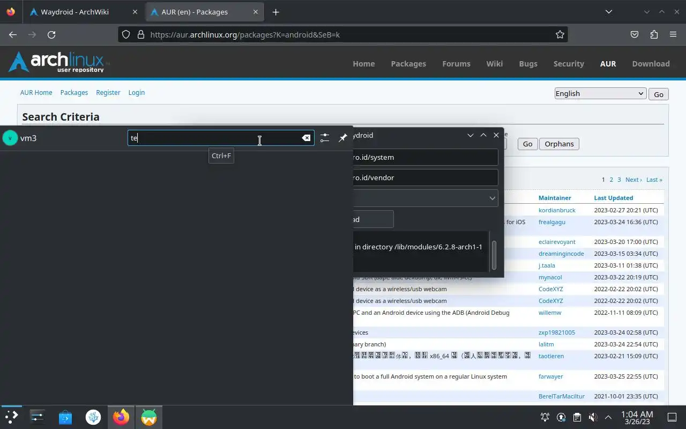
Task: Open the launcher configure sliders icon
Action: coord(325,138)
